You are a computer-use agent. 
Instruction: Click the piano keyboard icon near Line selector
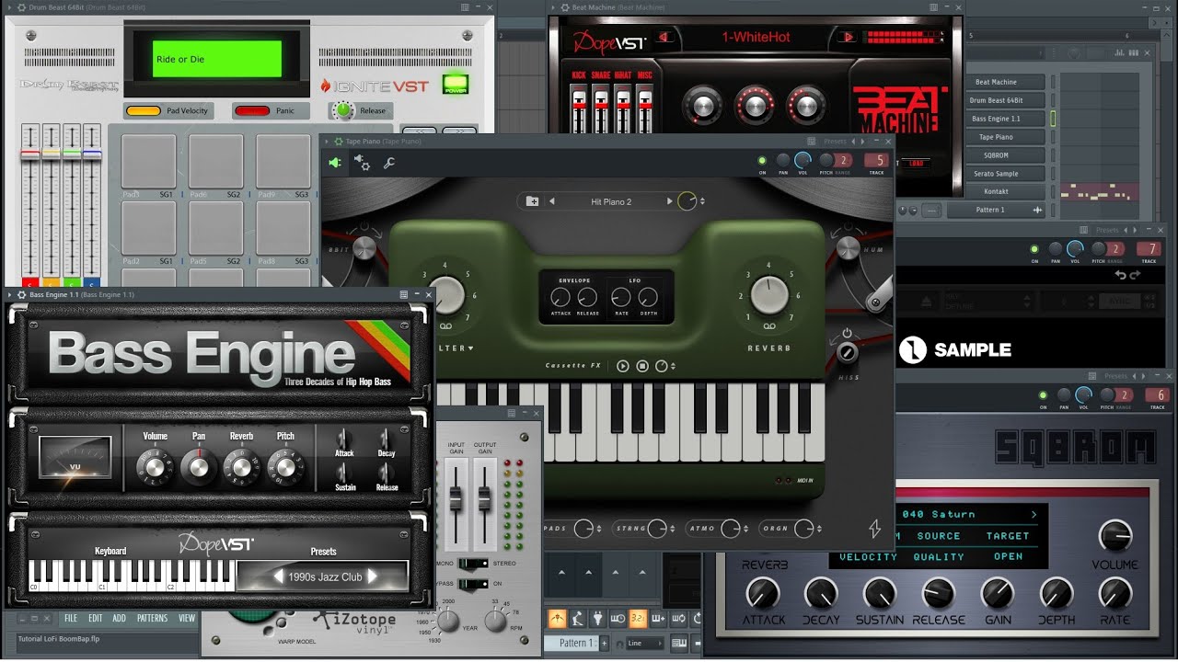click(680, 643)
